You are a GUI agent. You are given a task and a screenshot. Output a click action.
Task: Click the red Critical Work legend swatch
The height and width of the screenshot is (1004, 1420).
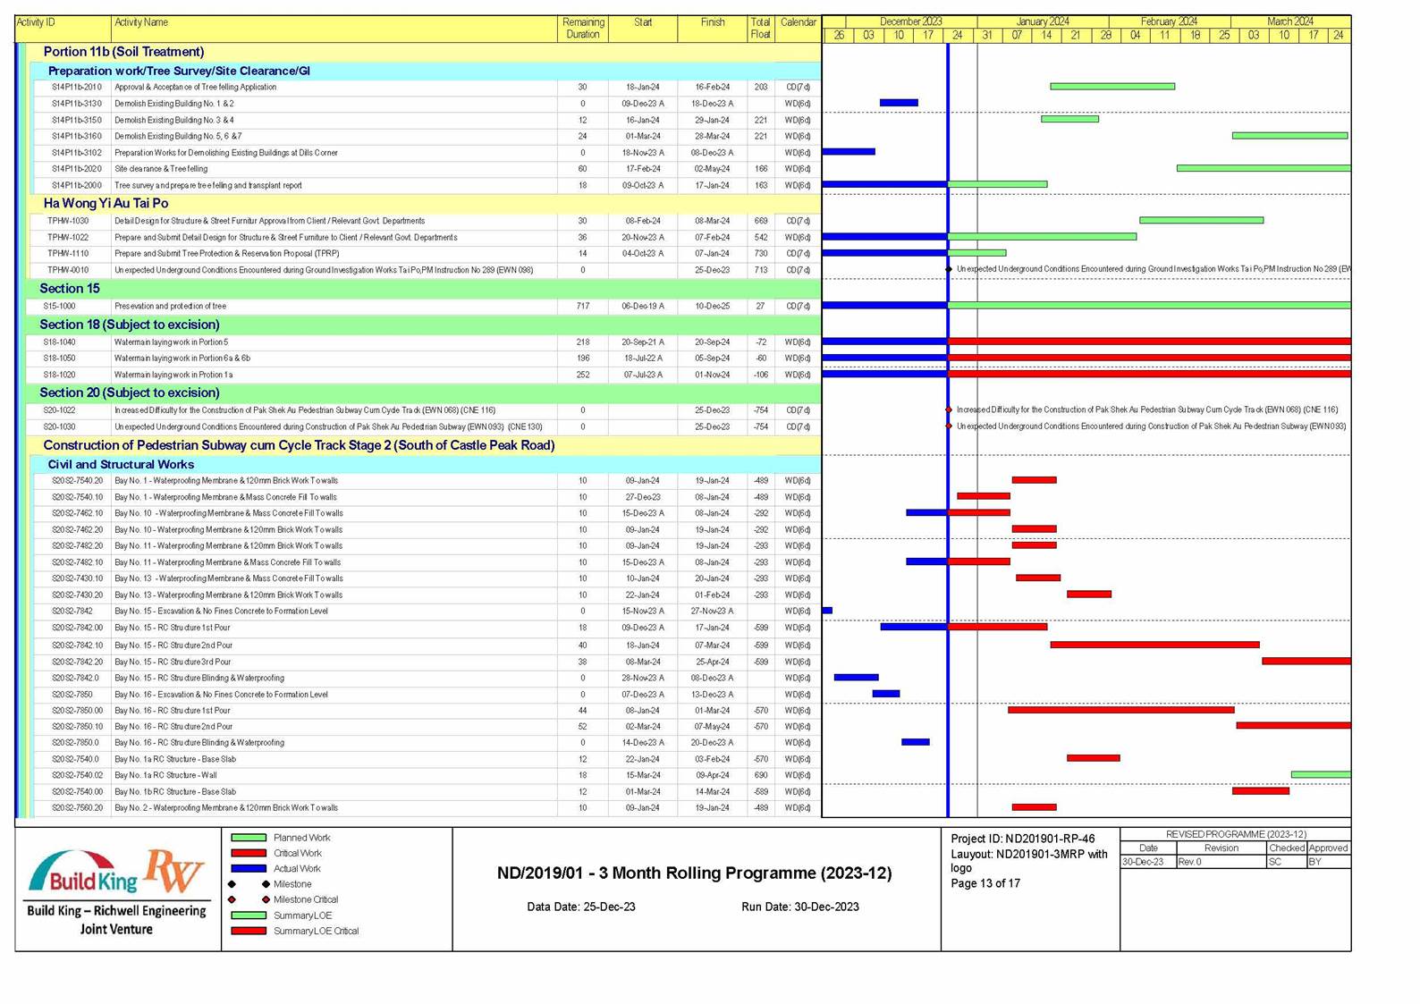click(x=249, y=854)
